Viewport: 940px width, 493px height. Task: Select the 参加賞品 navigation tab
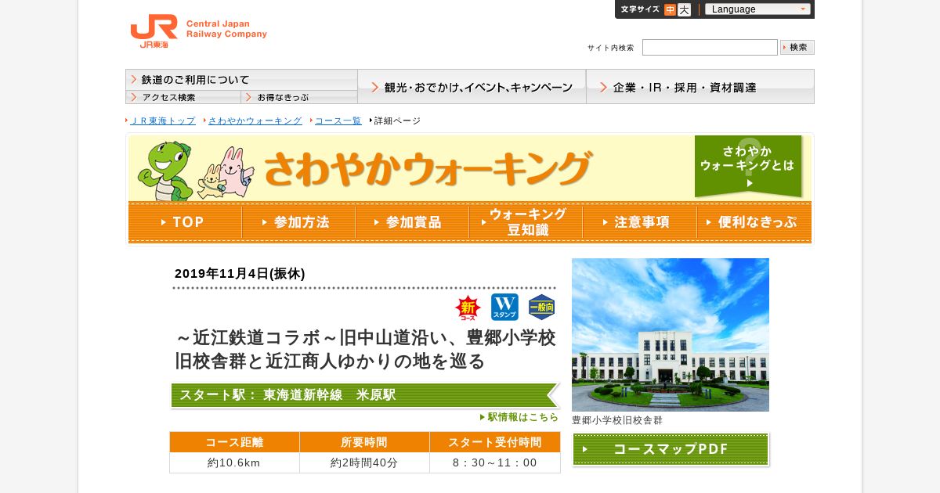click(x=412, y=222)
